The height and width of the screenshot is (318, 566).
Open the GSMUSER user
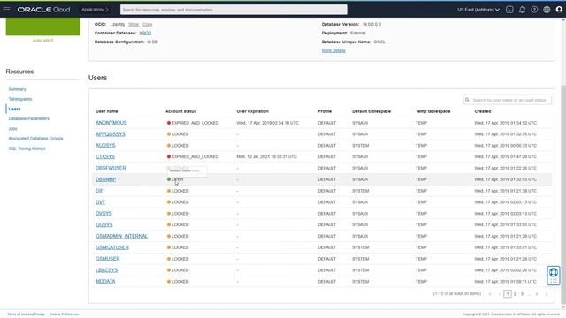click(x=108, y=259)
